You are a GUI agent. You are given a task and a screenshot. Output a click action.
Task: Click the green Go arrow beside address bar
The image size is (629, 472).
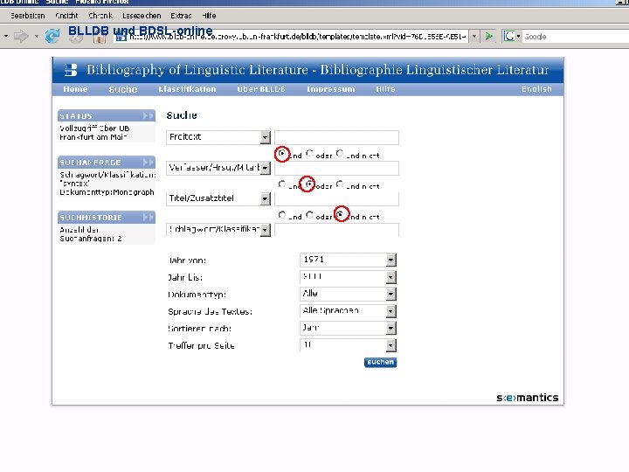(488, 37)
